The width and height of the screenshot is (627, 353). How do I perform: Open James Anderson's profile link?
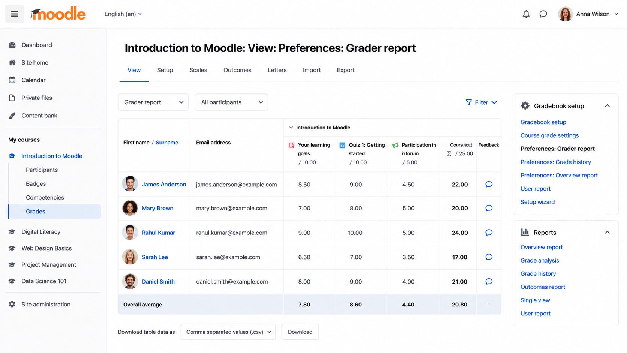pos(164,184)
